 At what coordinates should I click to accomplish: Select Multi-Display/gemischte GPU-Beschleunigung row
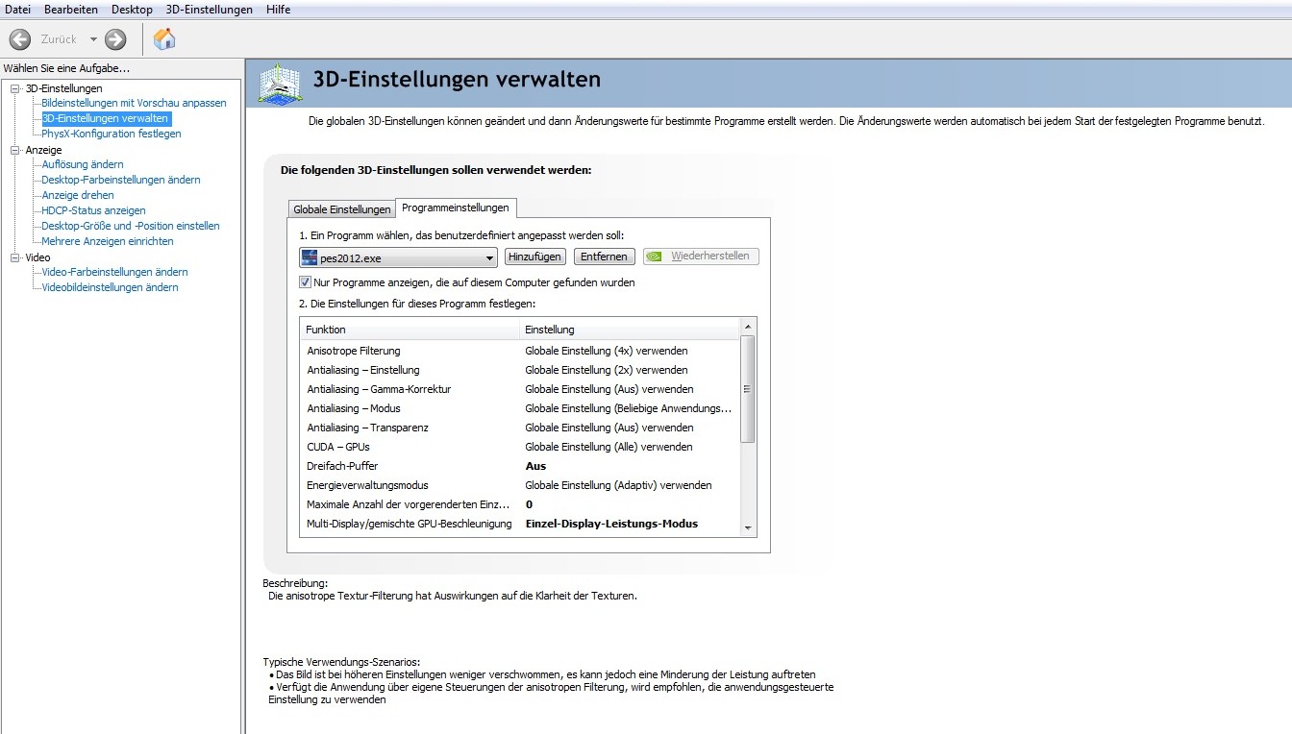tap(520, 524)
